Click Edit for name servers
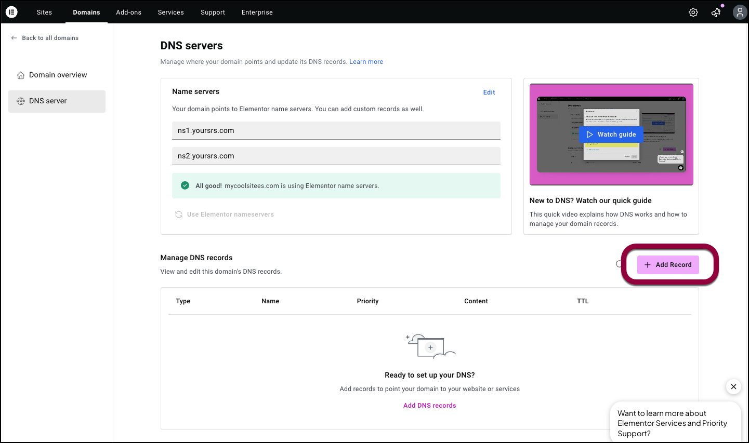The height and width of the screenshot is (443, 749). point(489,92)
